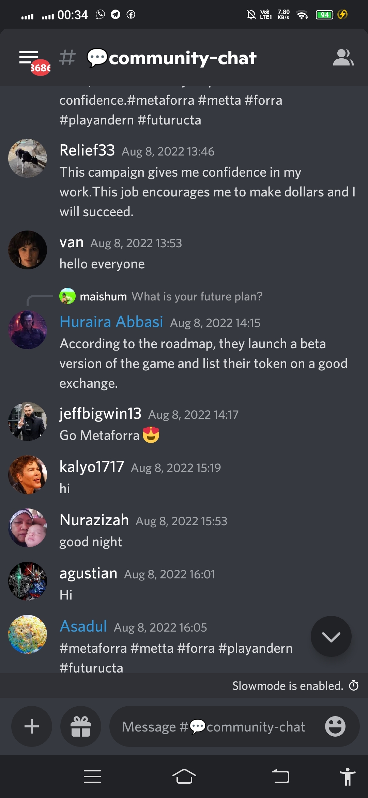Tap Nurazizah's profile avatar
Image resolution: width=368 pixels, height=798 pixels.
[x=28, y=528]
